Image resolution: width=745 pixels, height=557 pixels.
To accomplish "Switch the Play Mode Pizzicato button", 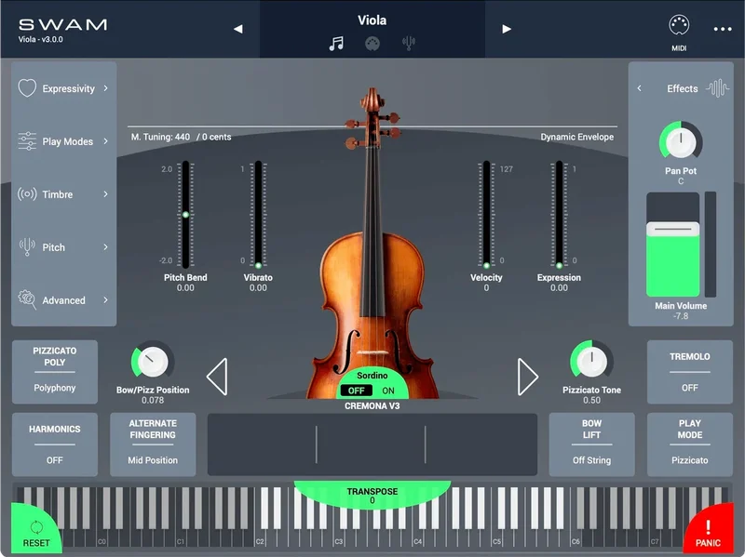I will [x=689, y=444].
